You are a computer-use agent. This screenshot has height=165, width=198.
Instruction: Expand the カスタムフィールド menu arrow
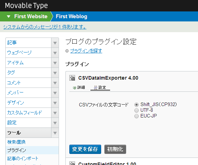click(x=55, y=113)
